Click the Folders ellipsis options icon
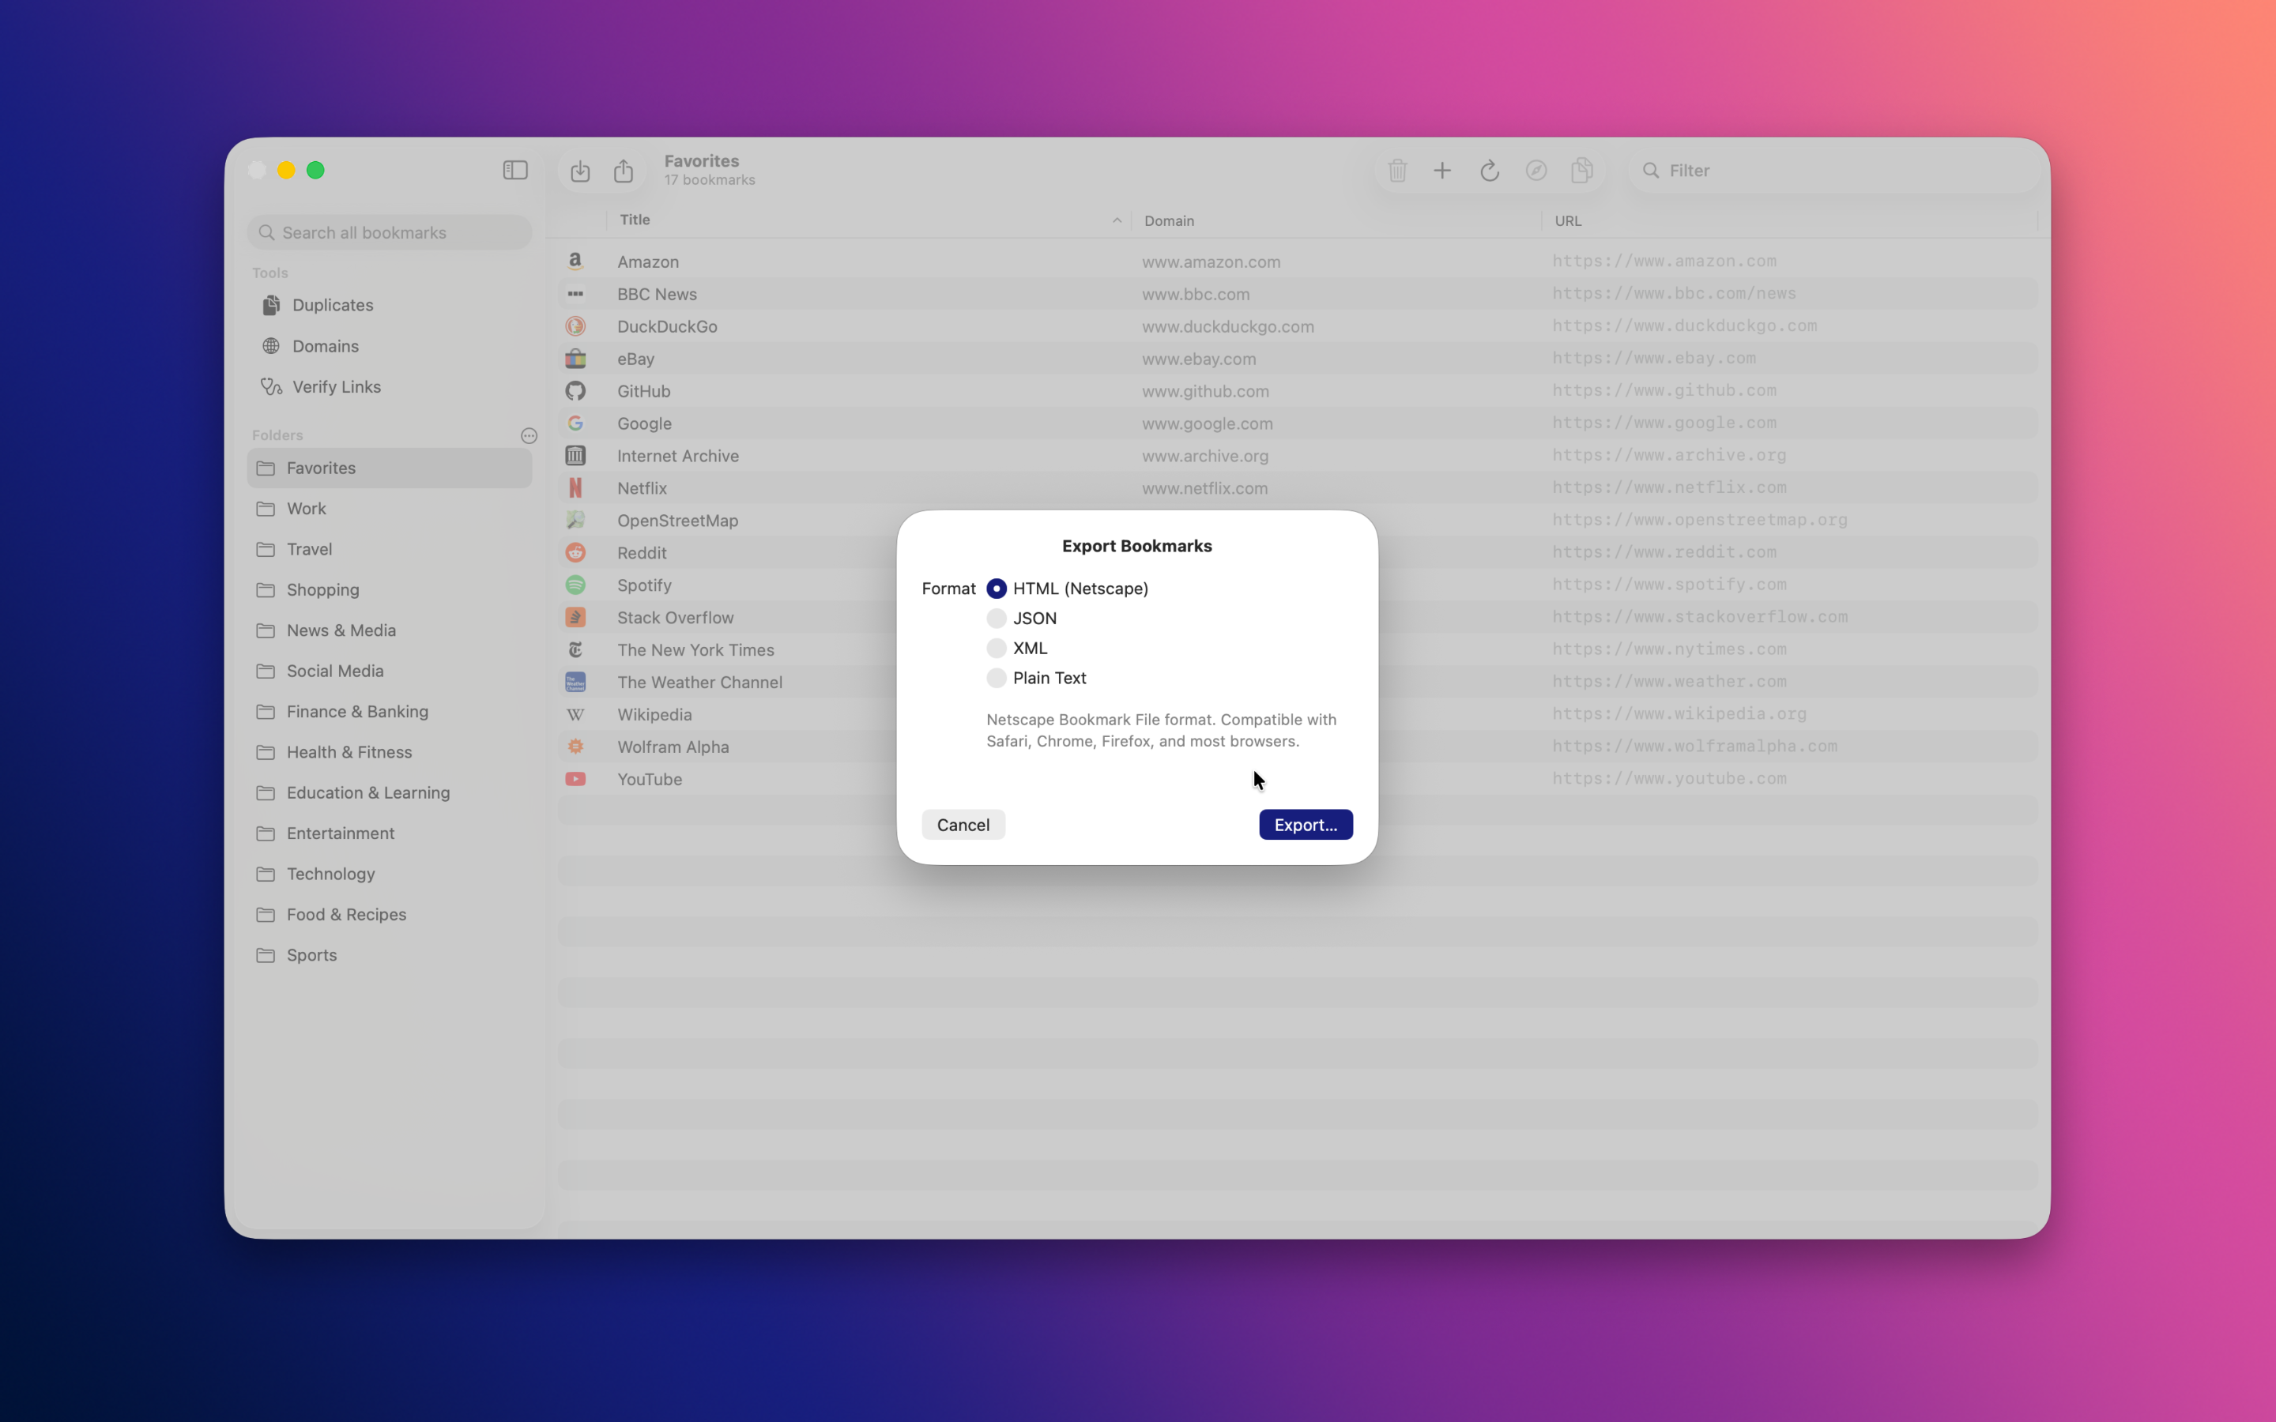The image size is (2276, 1422). point(529,435)
